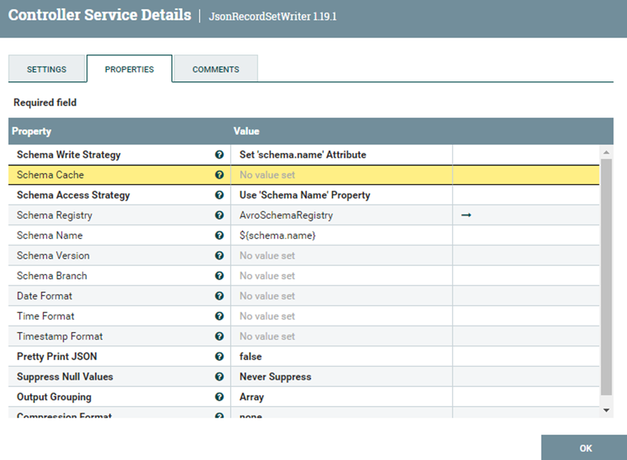Click the OK button
Viewport: 627px width, 460px height.
(x=585, y=447)
